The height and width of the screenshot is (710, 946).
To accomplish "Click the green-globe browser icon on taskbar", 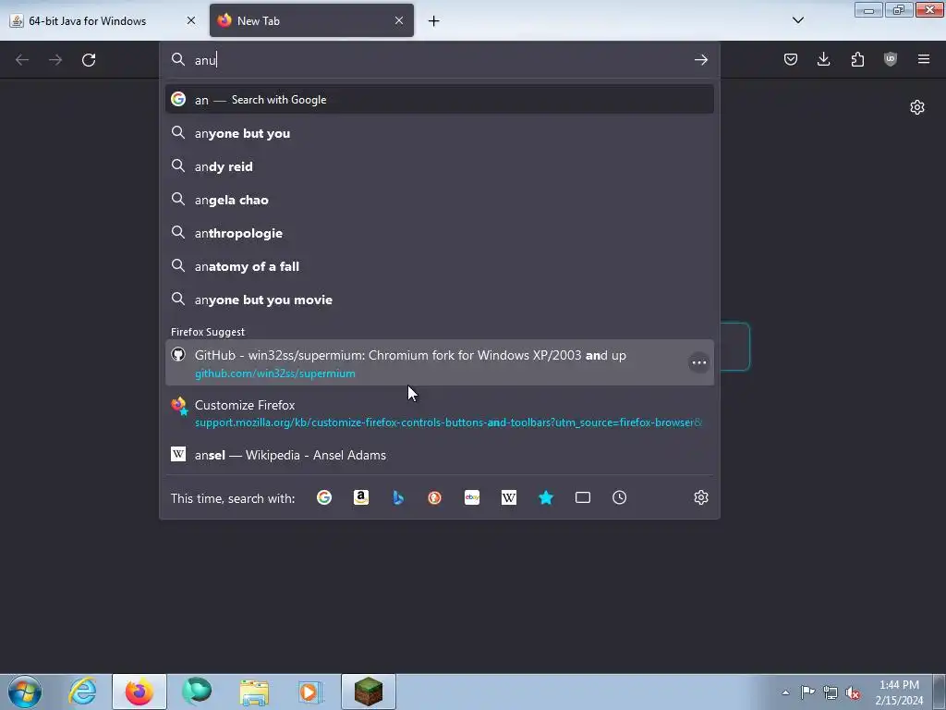I will [197, 692].
